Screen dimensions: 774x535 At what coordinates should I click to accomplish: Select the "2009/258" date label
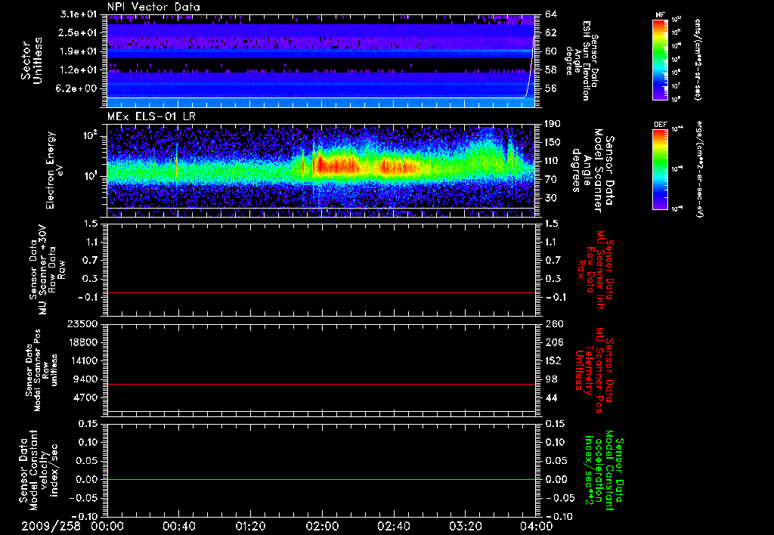click(x=51, y=526)
